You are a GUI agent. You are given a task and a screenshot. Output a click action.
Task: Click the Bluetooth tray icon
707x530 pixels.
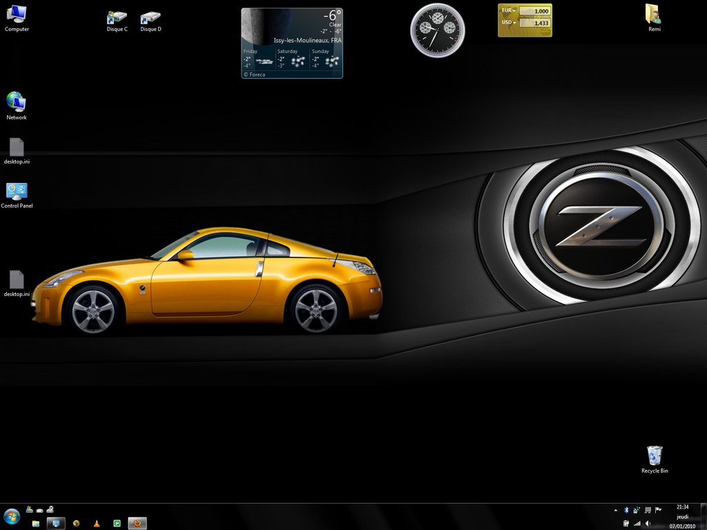(626, 510)
